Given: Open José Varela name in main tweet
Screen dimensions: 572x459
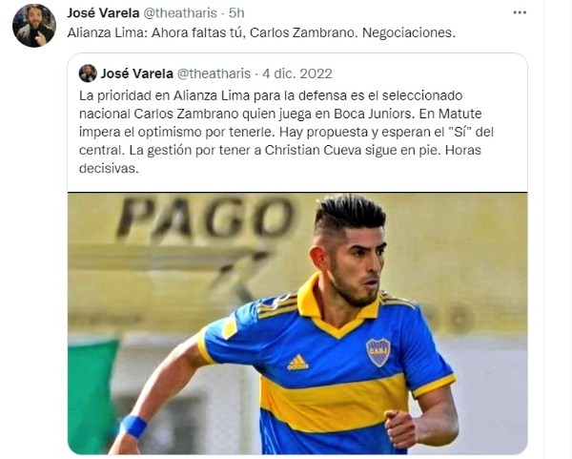Looking at the screenshot, I should tap(103, 12).
